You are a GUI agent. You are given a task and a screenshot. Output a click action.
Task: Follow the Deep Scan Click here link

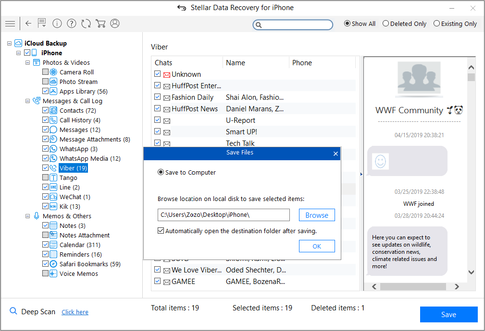pyautogui.click(x=75, y=312)
